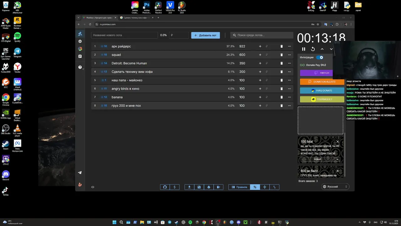This screenshot has width=401, height=226.
Task: Click the bug report icon
Action: click(209, 187)
